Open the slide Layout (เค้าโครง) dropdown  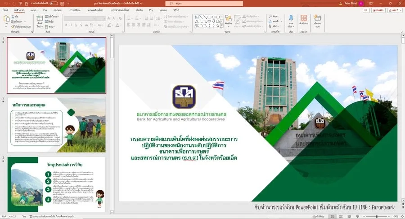(x=52, y=17)
